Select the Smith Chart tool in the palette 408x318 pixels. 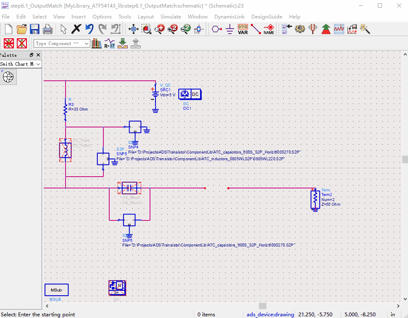point(8,77)
